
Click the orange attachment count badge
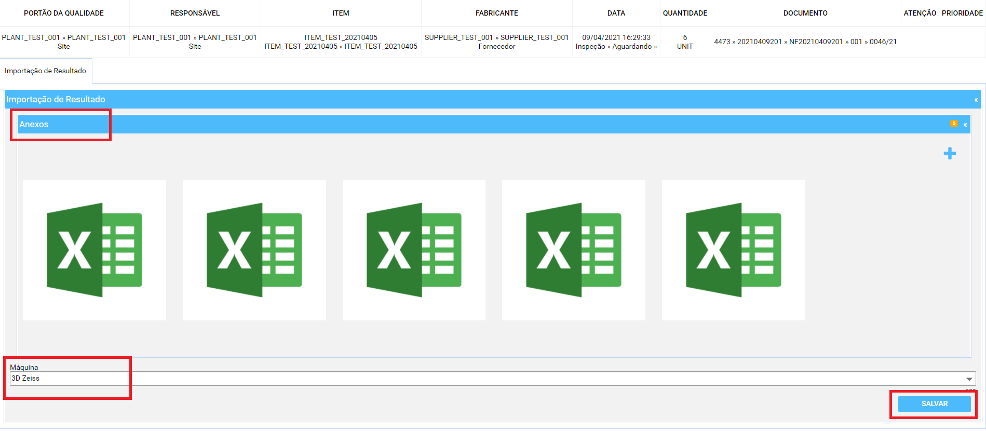pos(954,124)
